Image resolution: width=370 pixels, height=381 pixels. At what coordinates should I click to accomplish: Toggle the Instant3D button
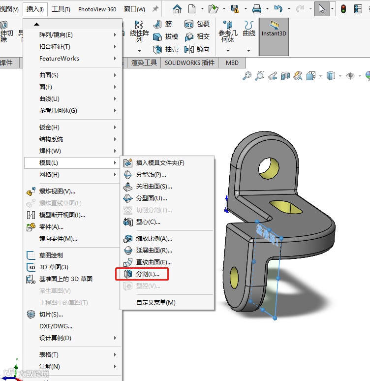274,37
